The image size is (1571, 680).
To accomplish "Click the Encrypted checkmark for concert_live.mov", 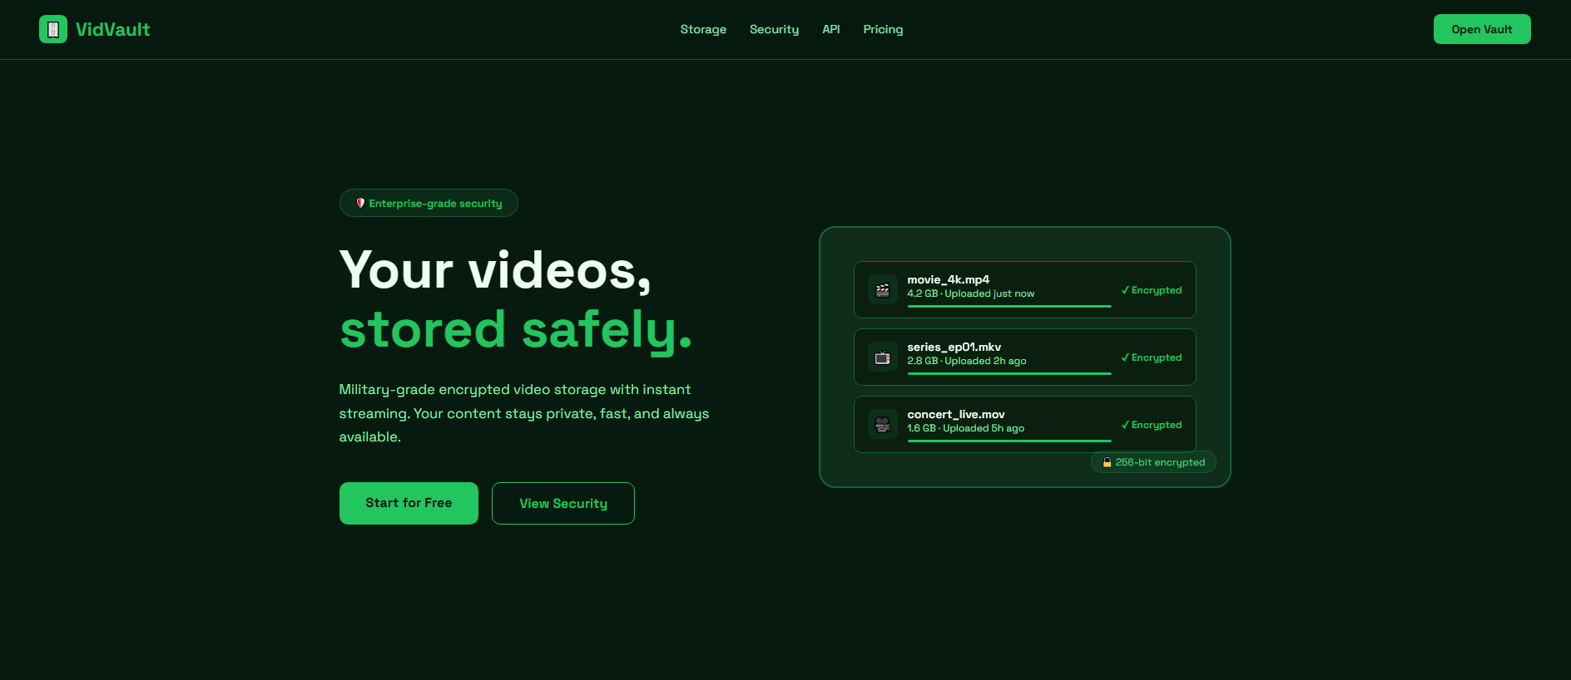I will point(1125,425).
